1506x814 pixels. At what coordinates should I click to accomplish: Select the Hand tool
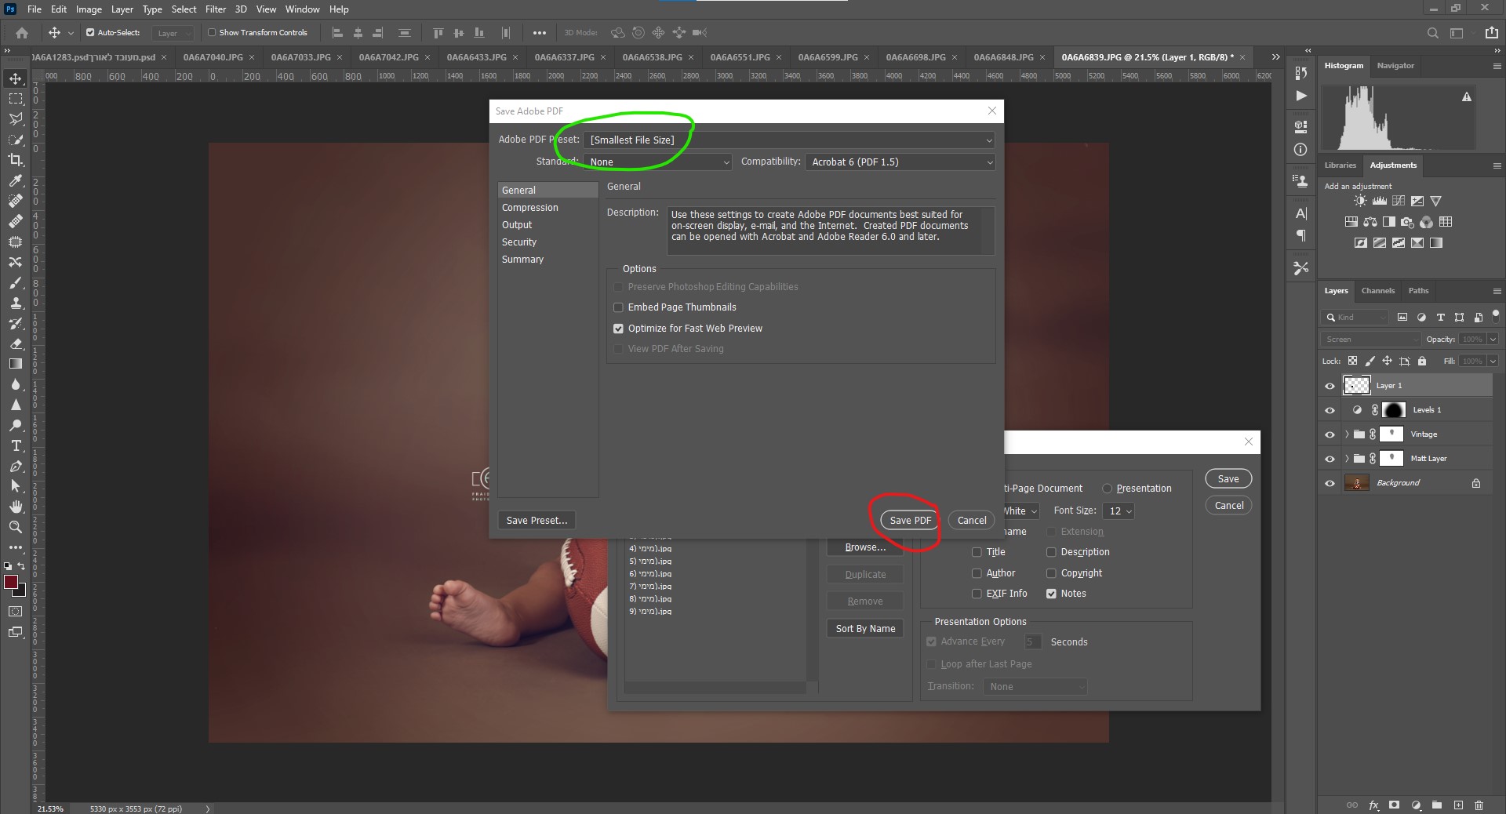16,507
